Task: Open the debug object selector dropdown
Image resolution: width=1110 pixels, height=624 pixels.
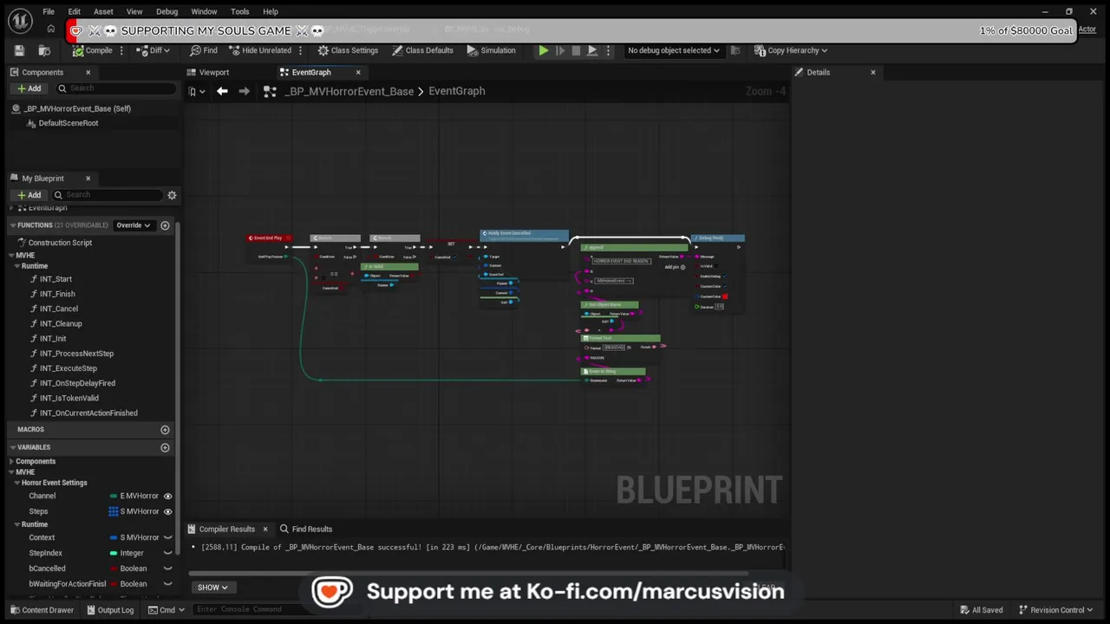Action: click(x=674, y=50)
